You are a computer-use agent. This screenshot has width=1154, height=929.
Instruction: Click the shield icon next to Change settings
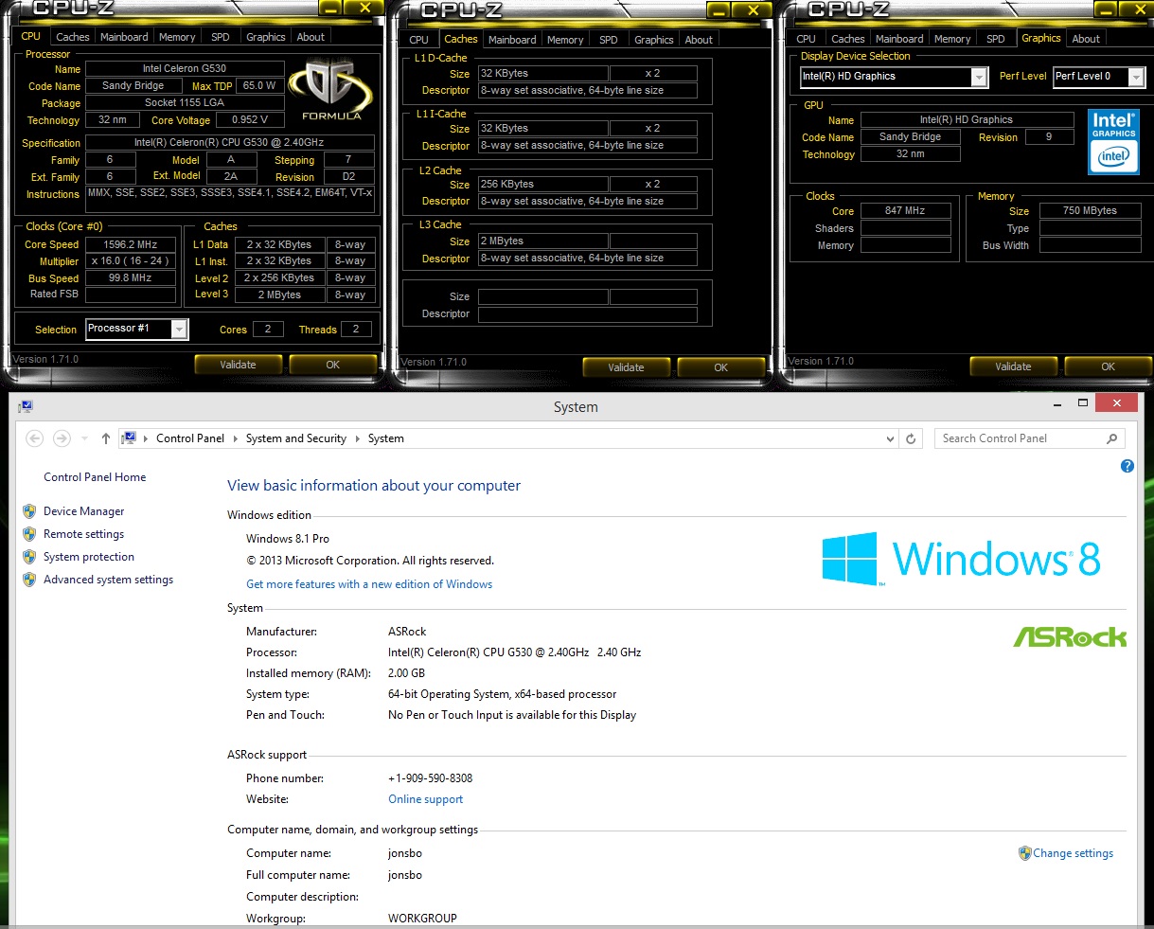1024,853
